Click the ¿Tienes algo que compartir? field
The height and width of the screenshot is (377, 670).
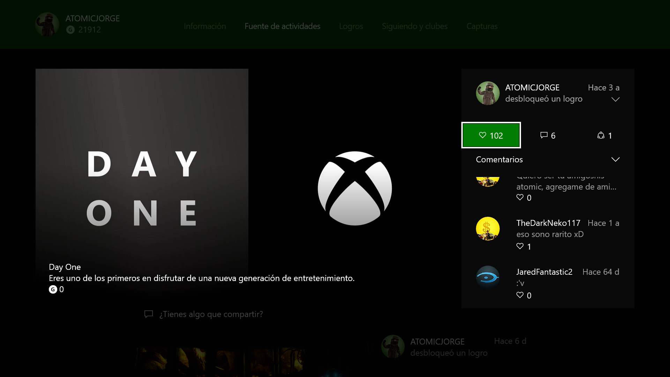click(211, 314)
